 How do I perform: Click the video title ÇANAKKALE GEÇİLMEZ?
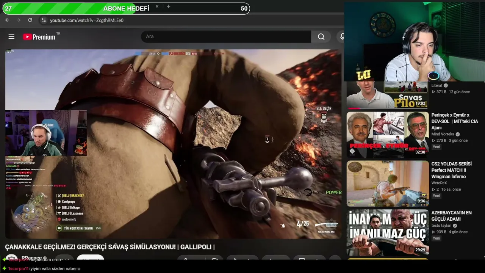click(x=110, y=247)
